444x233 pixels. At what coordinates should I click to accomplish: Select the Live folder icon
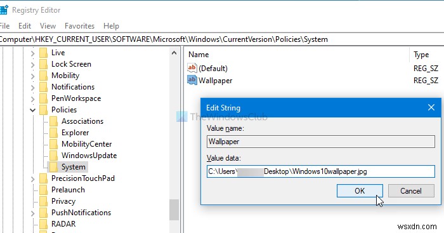(x=43, y=53)
